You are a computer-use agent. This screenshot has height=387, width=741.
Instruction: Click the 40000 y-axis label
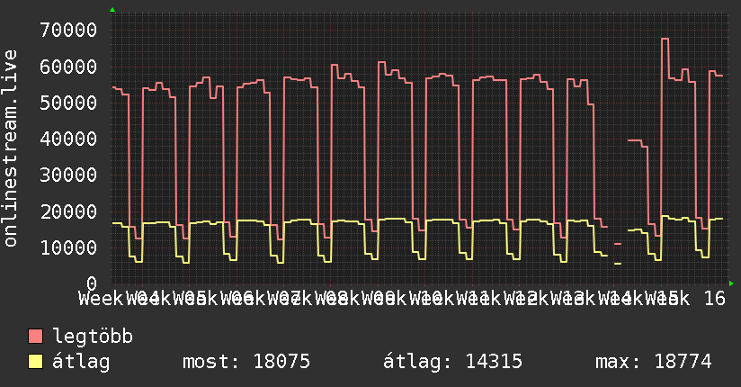click(68, 139)
